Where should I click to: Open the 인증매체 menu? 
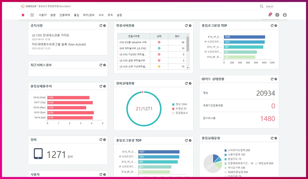[65, 15]
